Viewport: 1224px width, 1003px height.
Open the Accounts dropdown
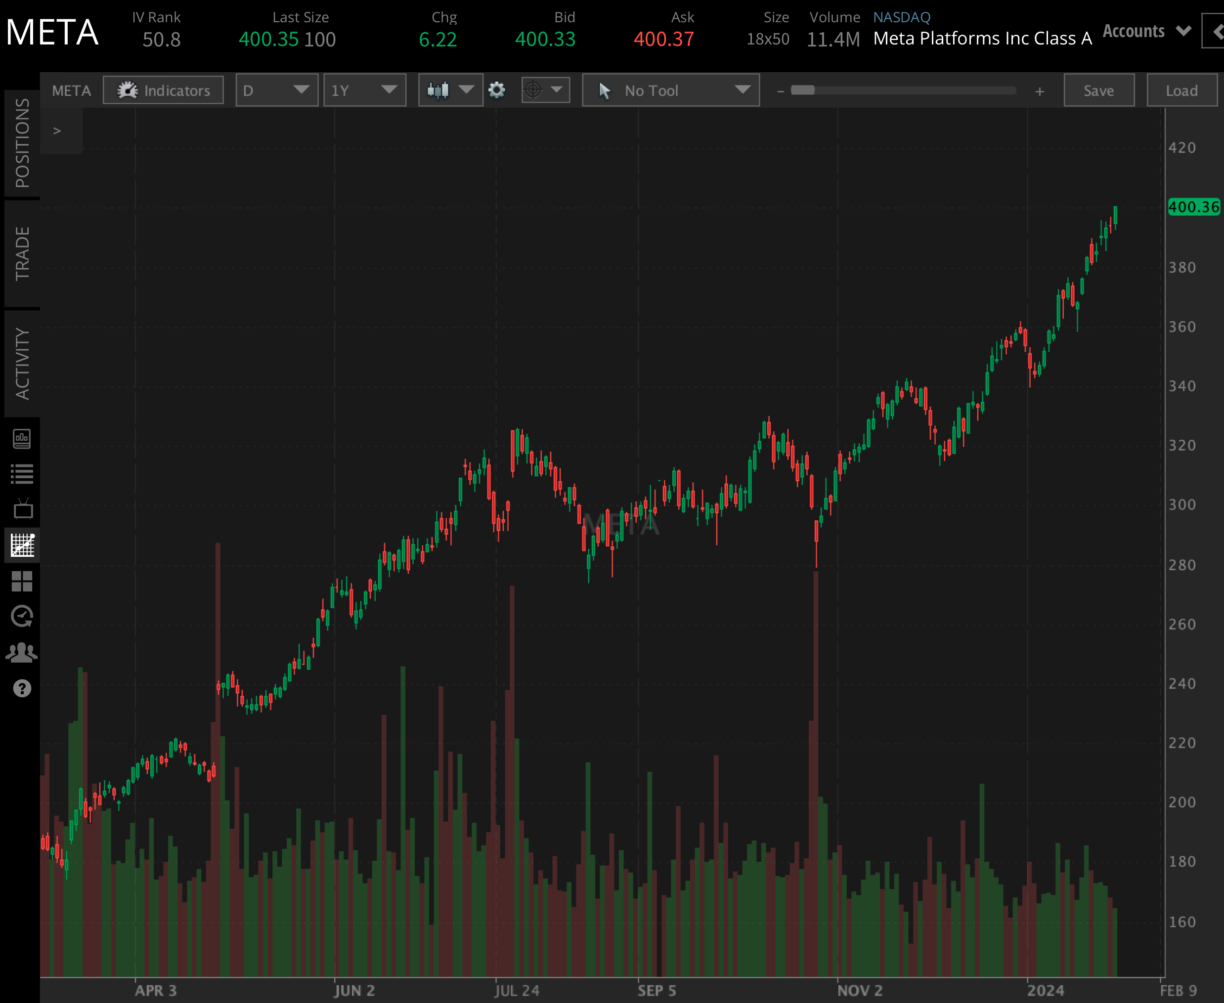pyautogui.click(x=1147, y=32)
